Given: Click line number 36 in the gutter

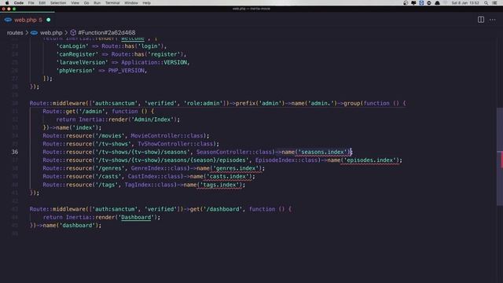Looking at the screenshot, I should coord(15,152).
